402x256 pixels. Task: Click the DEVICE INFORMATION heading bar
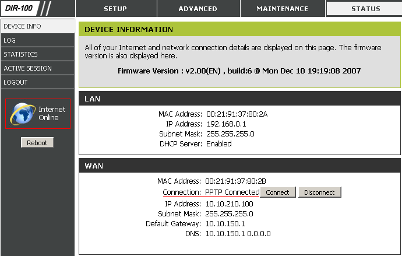[x=239, y=29]
